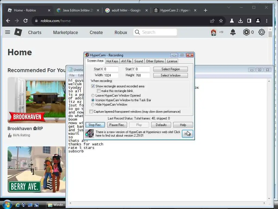The width and height of the screenshot is (278, 209).
Task: Click the Brookhaven RP title
Action: pyautogui.click(x=25, y=128)
